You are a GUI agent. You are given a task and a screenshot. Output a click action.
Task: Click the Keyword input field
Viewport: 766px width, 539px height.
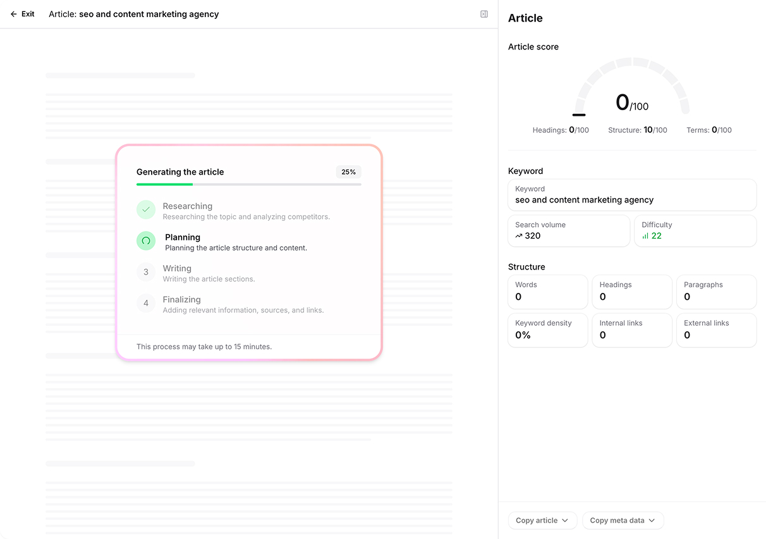point(631,195)
